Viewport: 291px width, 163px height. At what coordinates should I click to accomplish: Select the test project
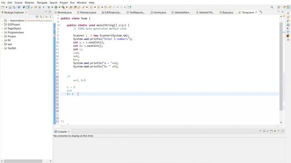[10, 44]
